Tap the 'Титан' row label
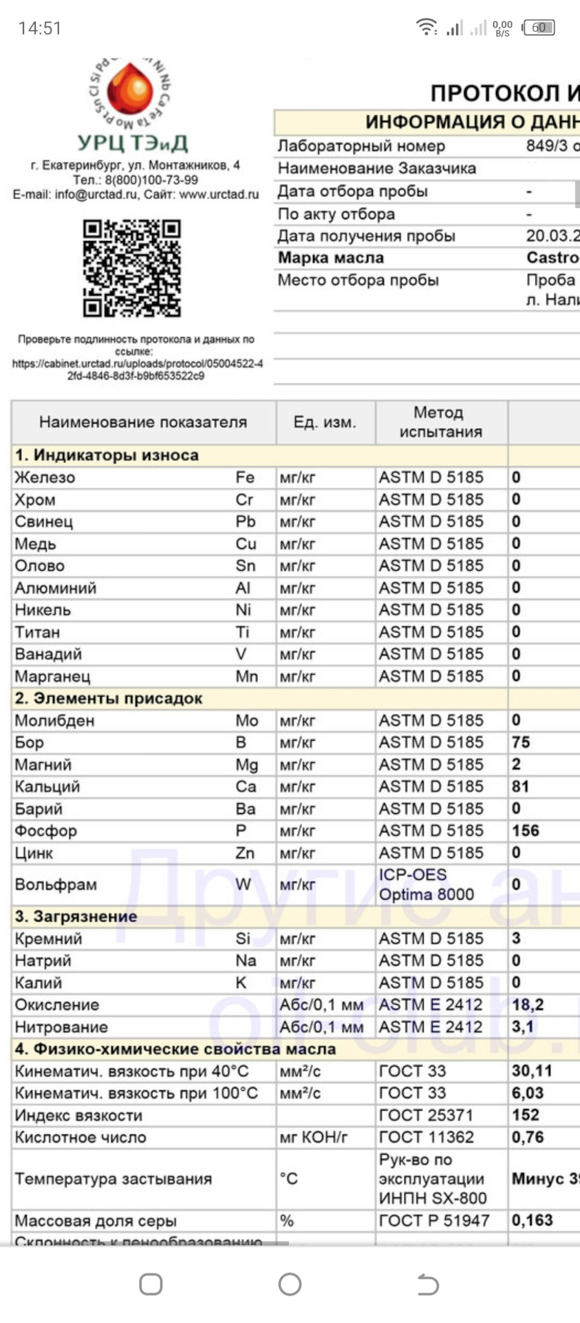580x1323 pixels. tap(38, 632)
